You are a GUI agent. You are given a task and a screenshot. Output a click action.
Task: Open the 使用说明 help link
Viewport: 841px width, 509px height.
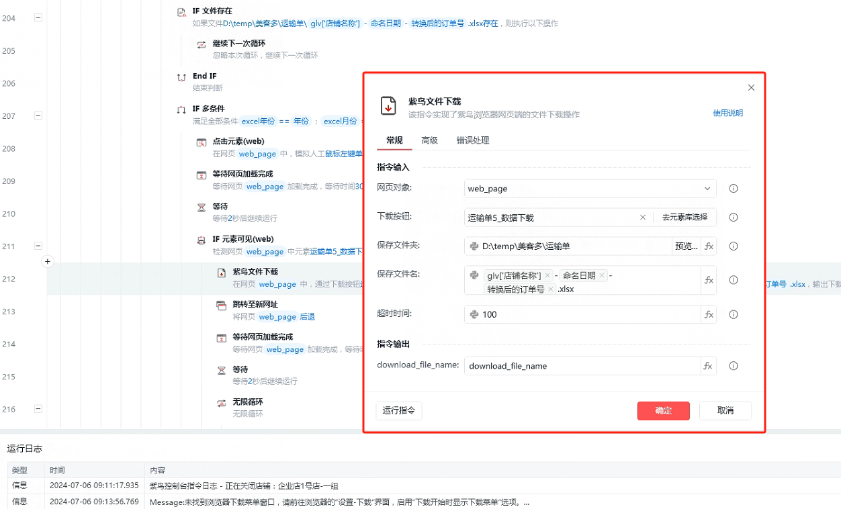point(727,113)
